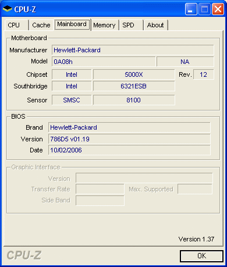Screen dimensions: 227x267
Task: Click the Side Band field
Action: point(100,201)
